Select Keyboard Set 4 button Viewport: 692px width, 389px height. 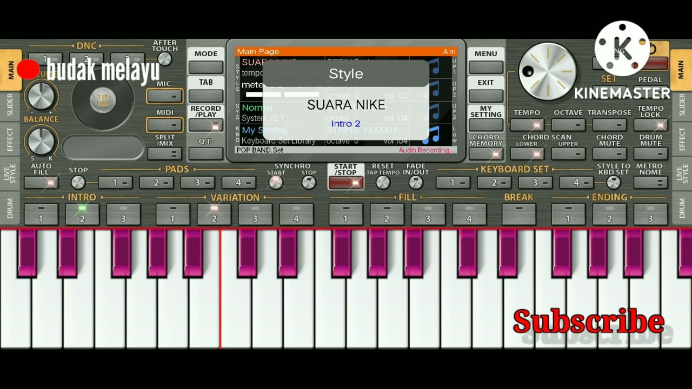576,183
